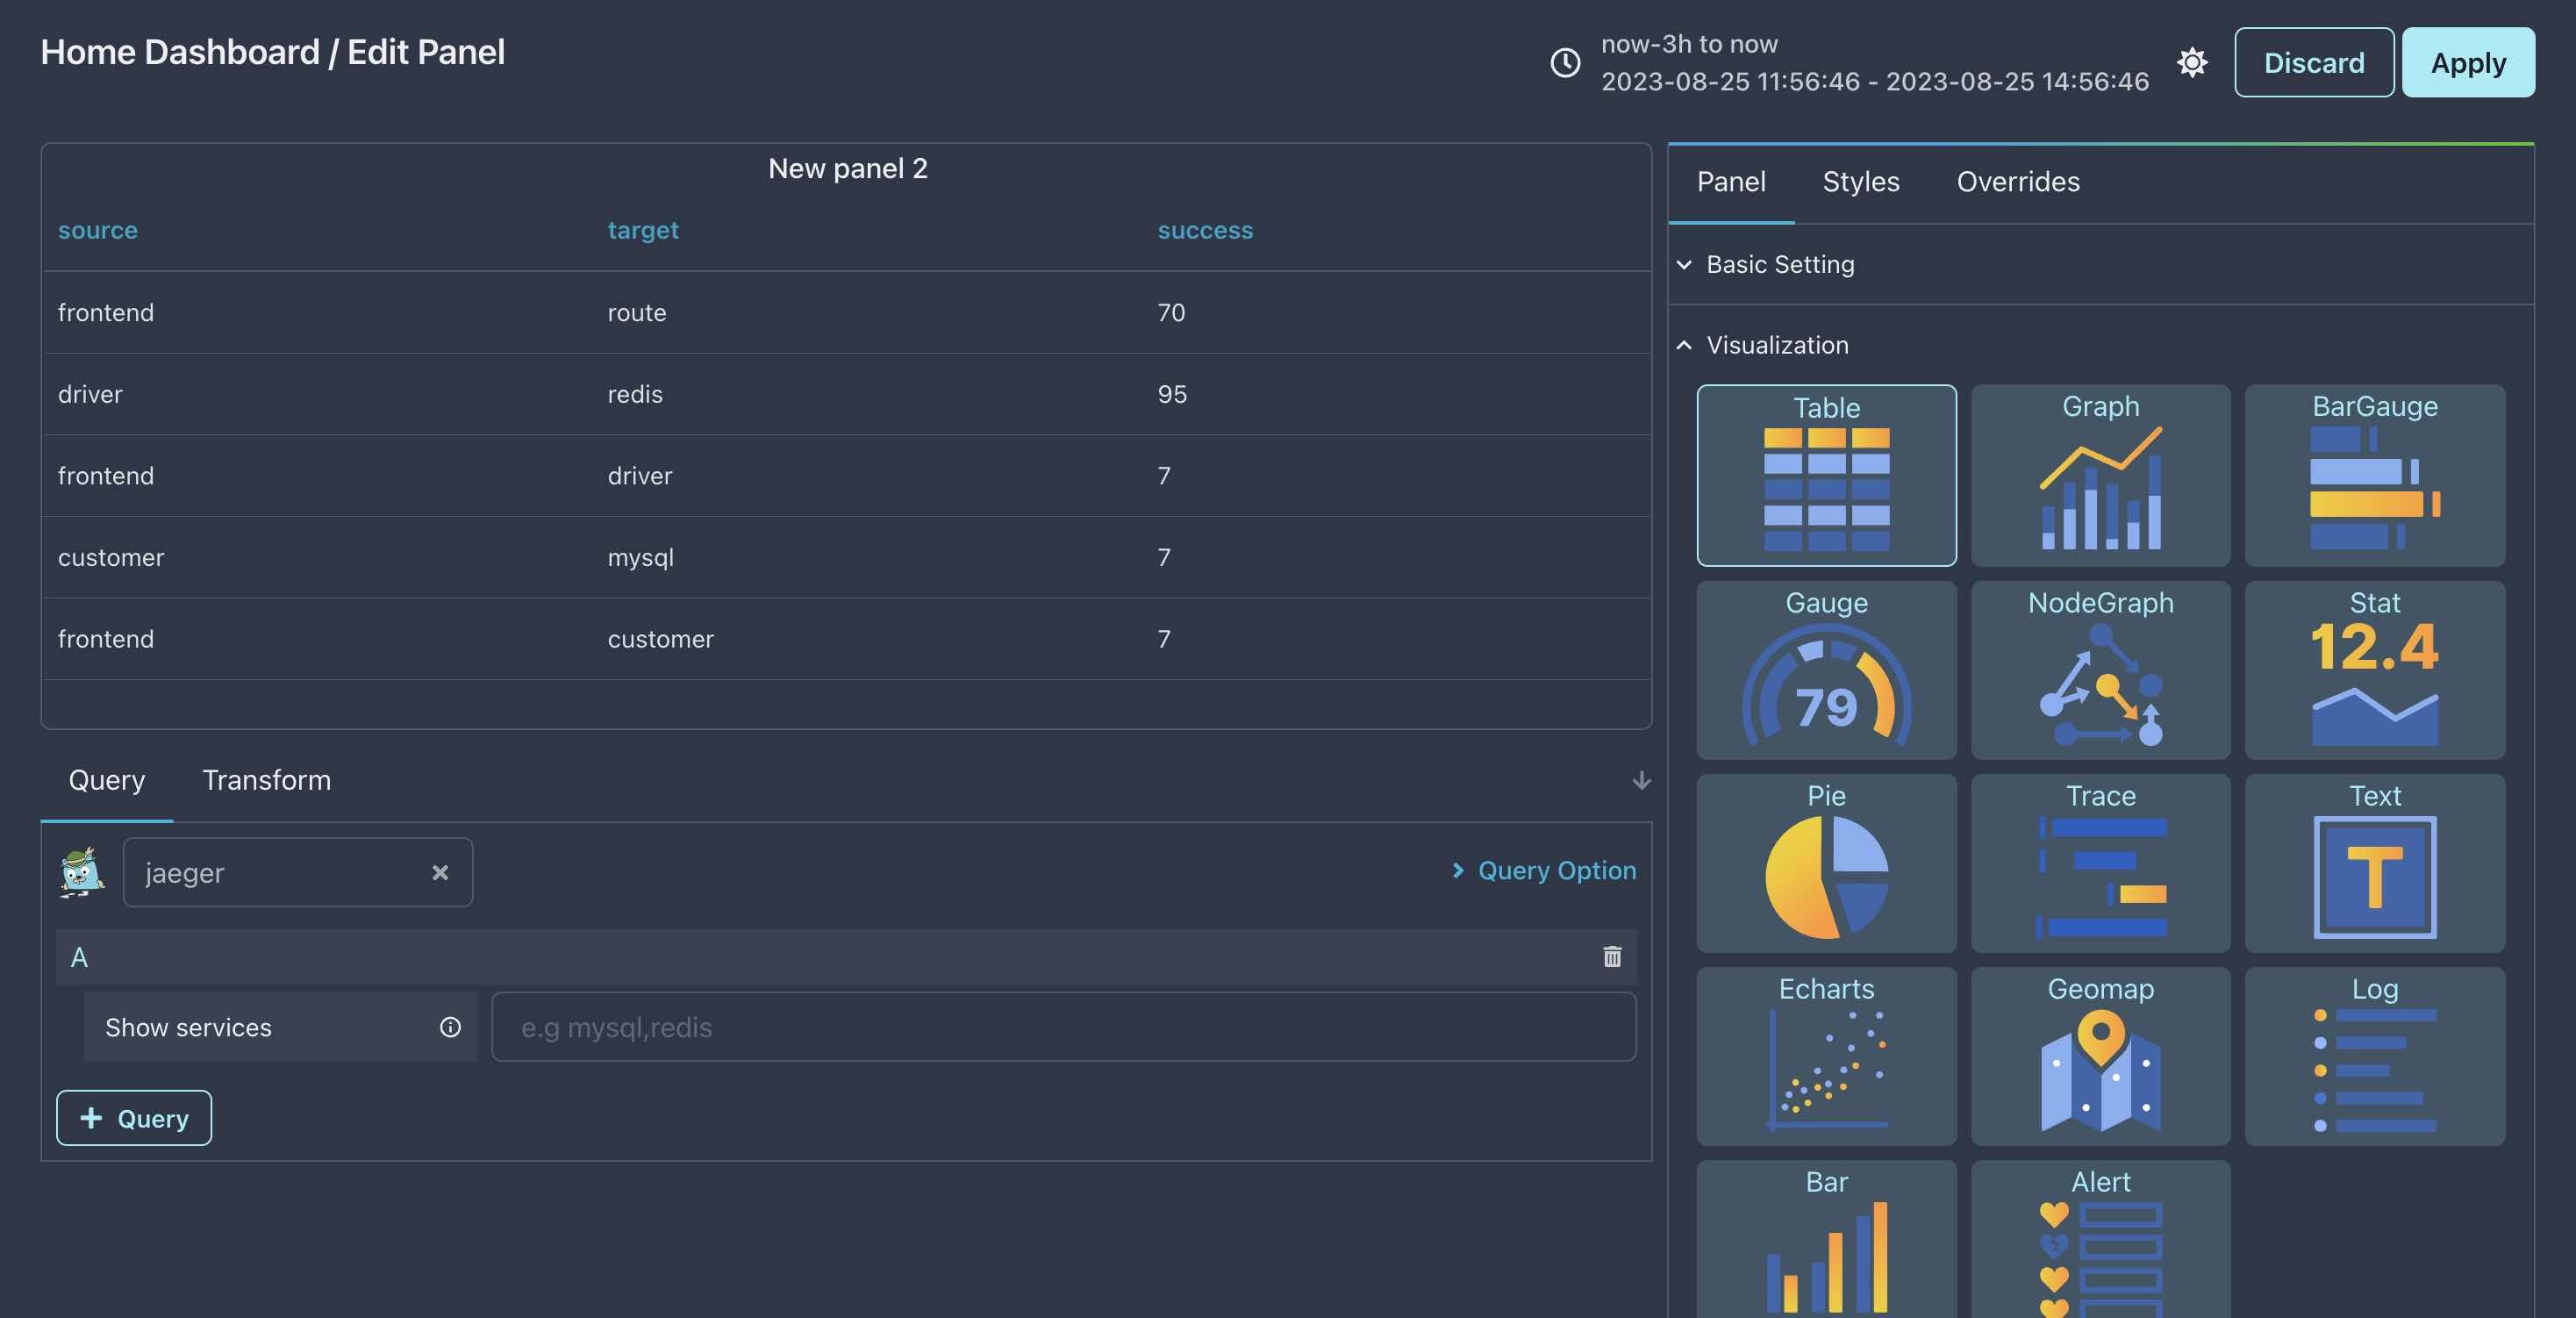The width and height of the screenshot is (2576, 1318).
Task: Focus the services filter input field
Action: tap(1063, 1027)
